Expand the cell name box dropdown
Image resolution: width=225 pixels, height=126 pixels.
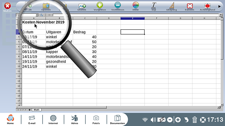click(x=37, y=15)
